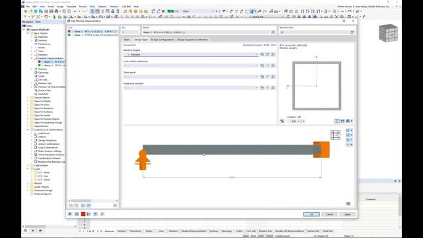Click the Redo arrow in toolbar
The height and width of the screenshot is (238, 423).
click(83, 11)
